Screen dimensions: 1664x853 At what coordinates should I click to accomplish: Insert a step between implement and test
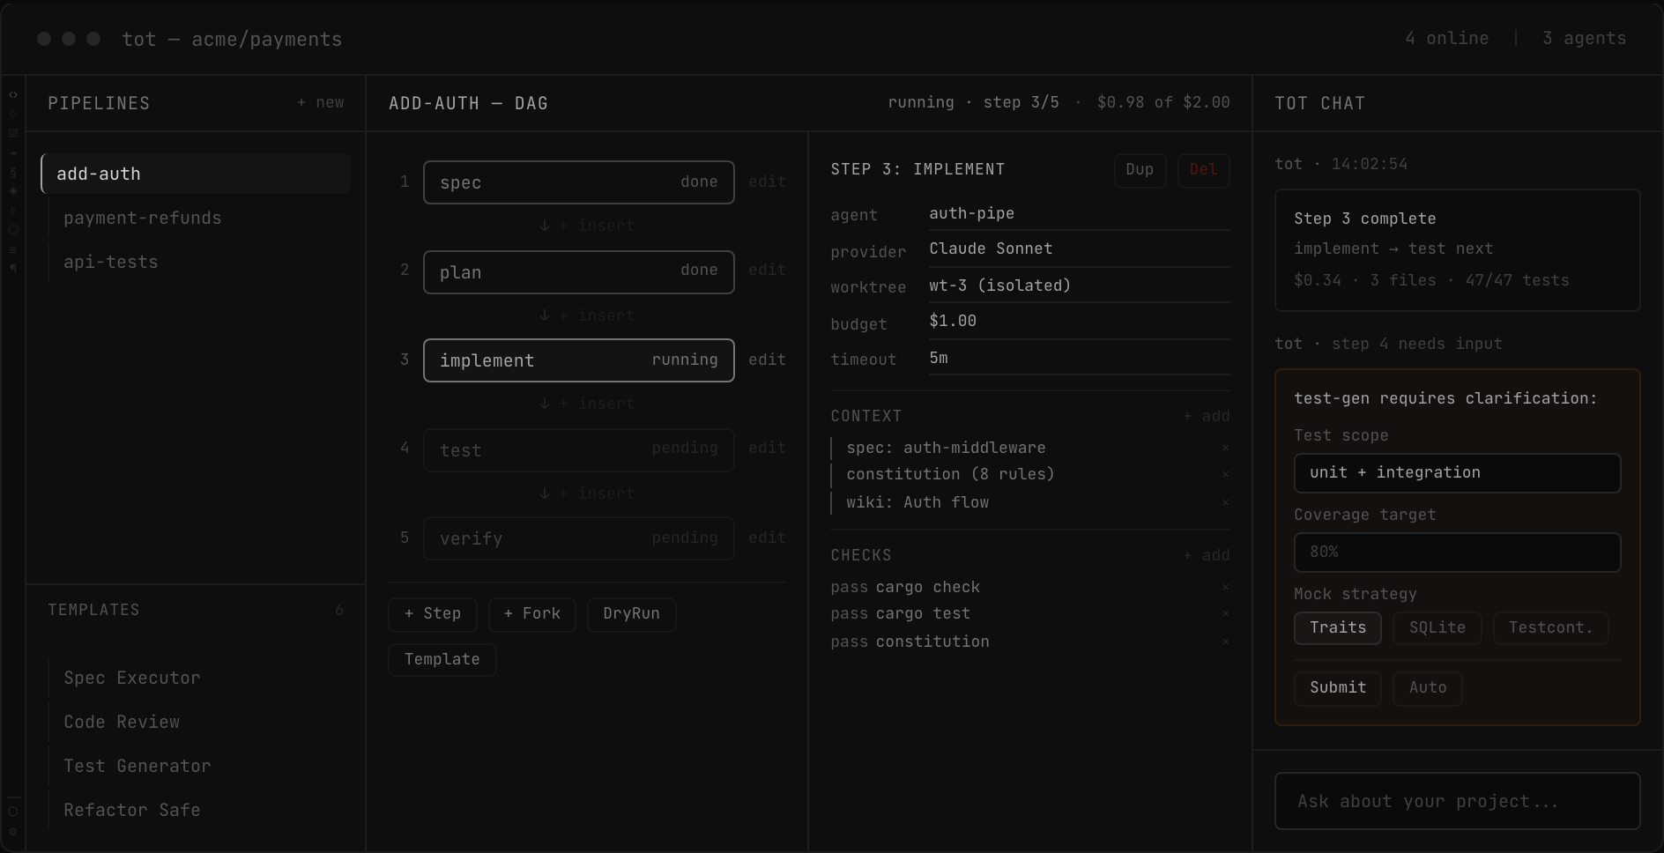(x=586, y=404)
